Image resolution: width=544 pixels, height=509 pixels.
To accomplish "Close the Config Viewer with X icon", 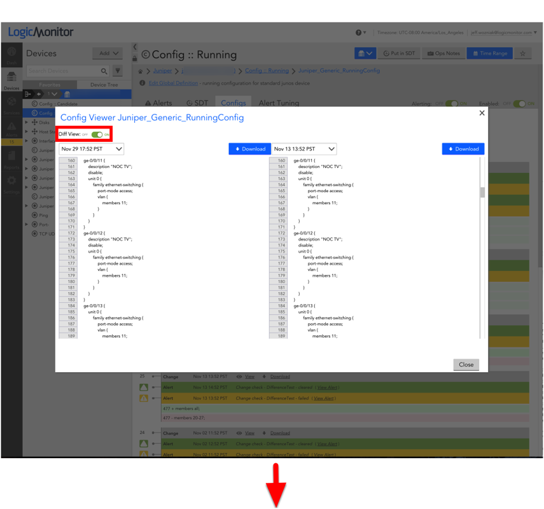I will (x=482, y=113).
